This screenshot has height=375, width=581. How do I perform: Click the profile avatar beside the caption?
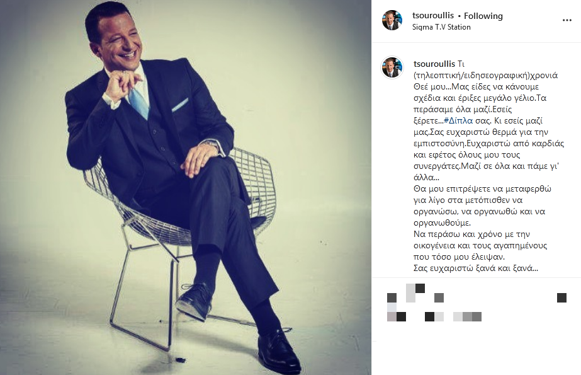click(392, 67)
